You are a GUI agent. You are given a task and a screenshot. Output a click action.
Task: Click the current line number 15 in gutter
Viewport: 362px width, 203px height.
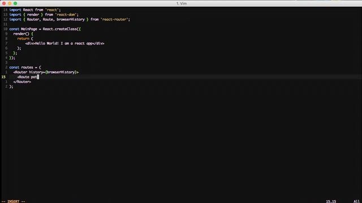pos(3,77)
